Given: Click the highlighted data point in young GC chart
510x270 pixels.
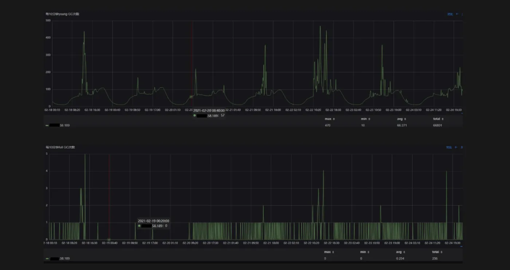Looking at the screenshot, I should click(x=191, y=97).
